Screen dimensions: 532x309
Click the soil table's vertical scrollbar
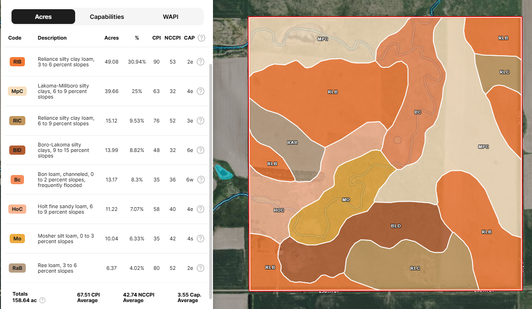[211, 181]
